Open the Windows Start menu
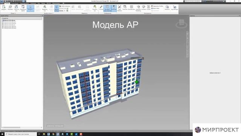Image resolution: width=241 pixels, height=136 pixels. (2, 134)
